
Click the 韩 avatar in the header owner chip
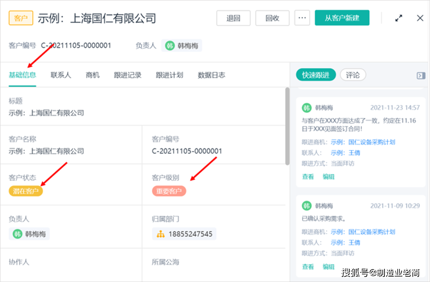[x=170, y=46]
